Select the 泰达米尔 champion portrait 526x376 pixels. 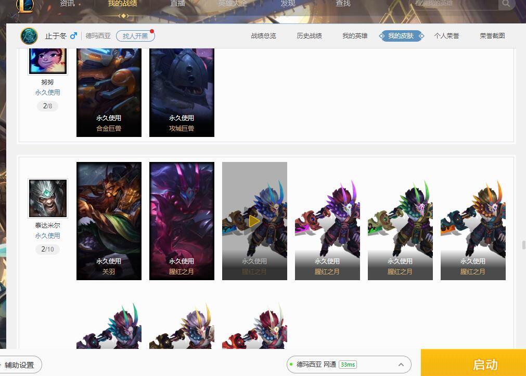pos(48,198)
